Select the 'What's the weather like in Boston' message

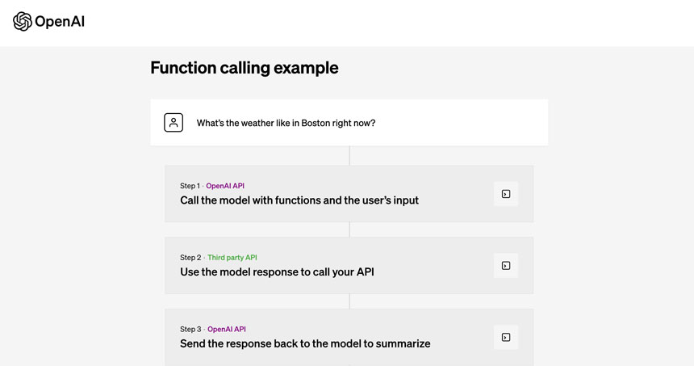pos(286,123)
